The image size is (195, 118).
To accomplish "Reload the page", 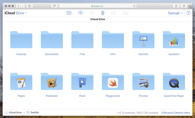I will click(x=134, y=6).
